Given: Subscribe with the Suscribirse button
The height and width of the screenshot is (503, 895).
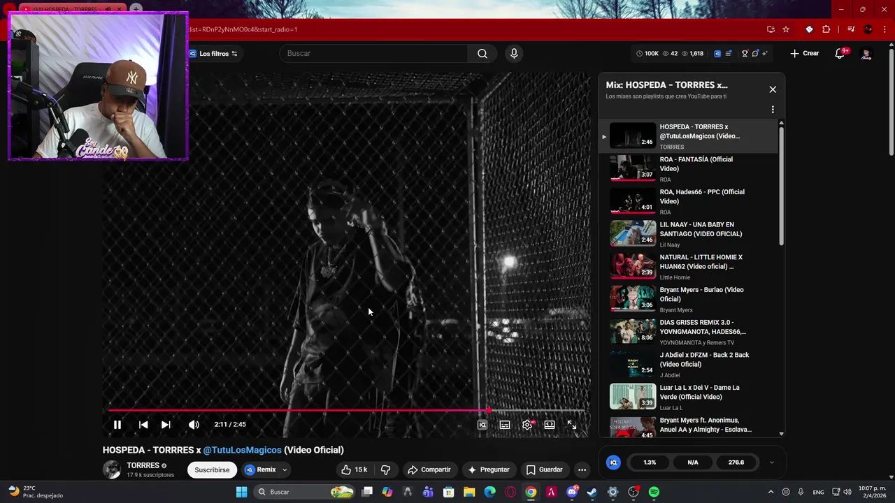Looking at the screenshot, I should [x=212, y=470].
